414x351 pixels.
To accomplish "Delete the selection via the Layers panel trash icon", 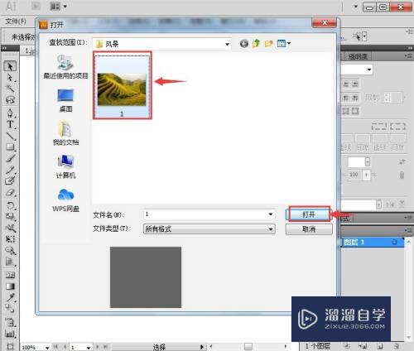I will tap(397, 346).
